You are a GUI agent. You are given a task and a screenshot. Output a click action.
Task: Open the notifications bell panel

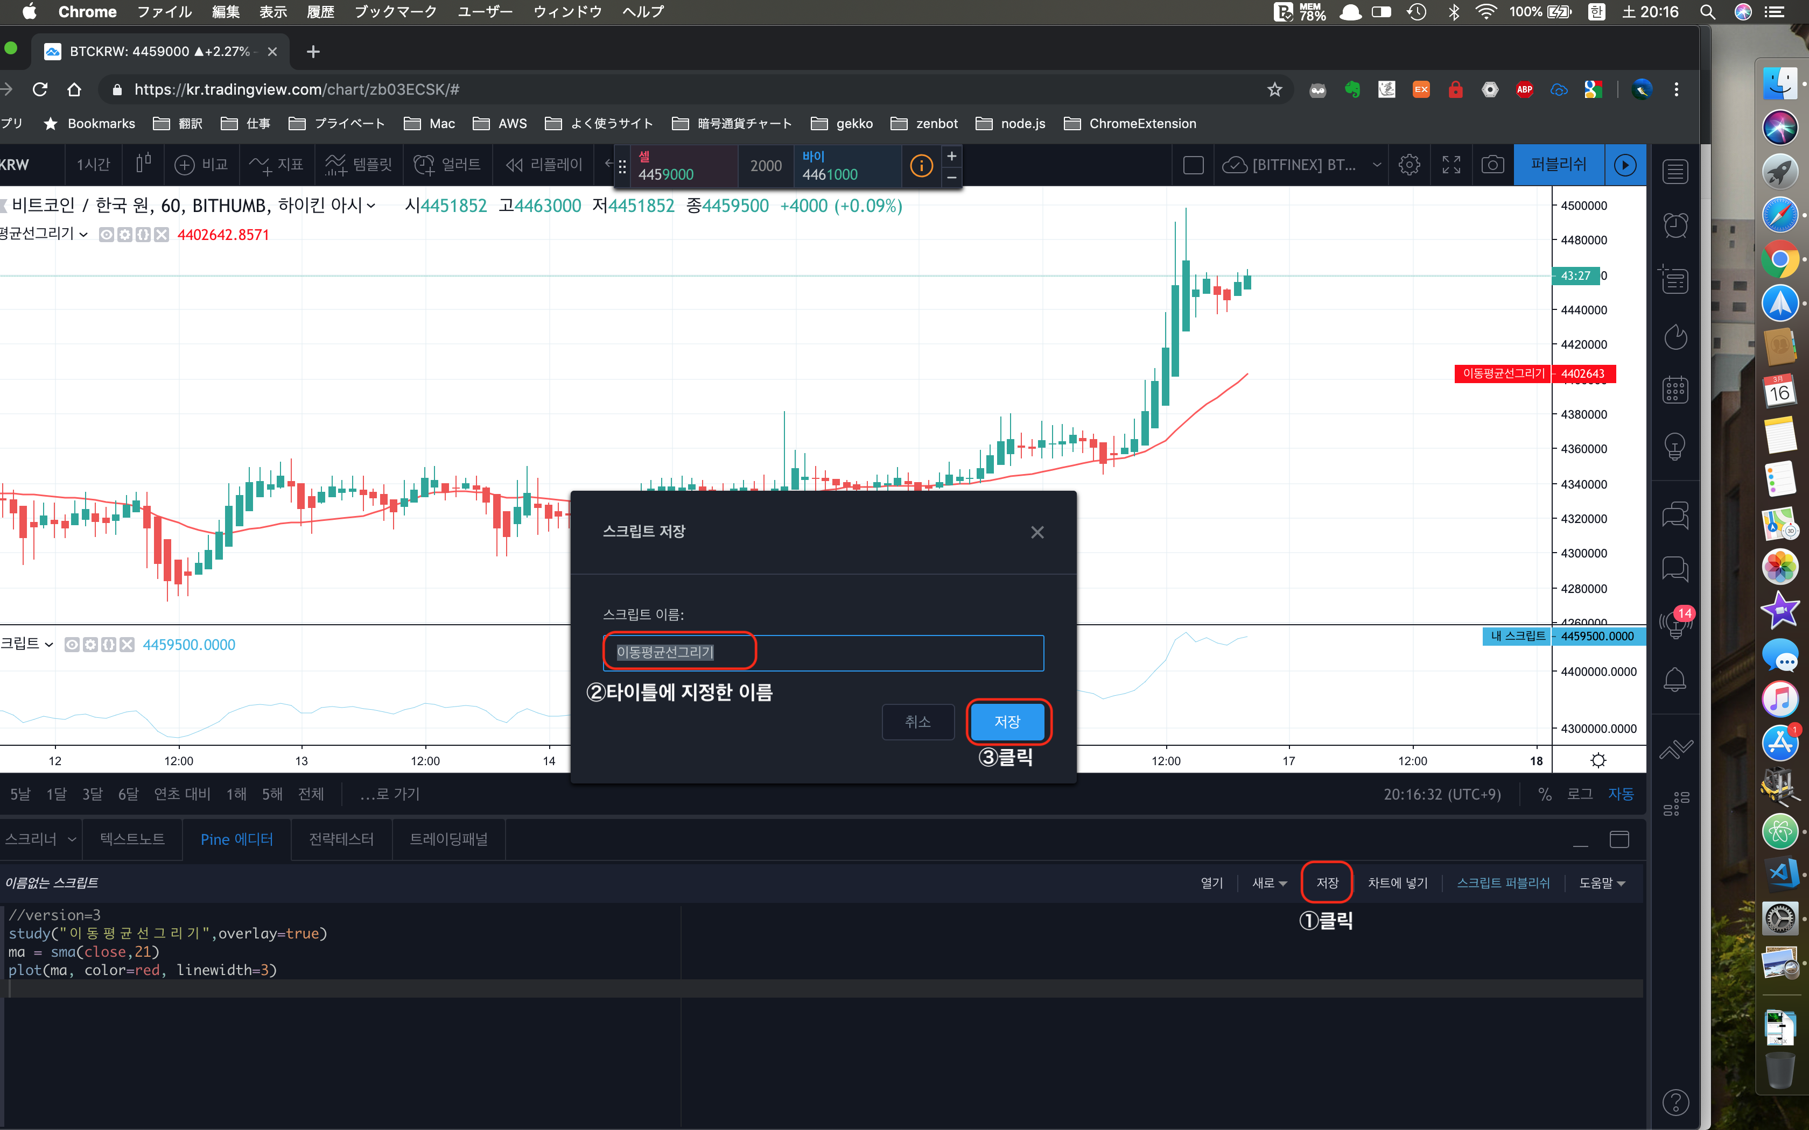pyautogui.click(x=1675, y=679)
